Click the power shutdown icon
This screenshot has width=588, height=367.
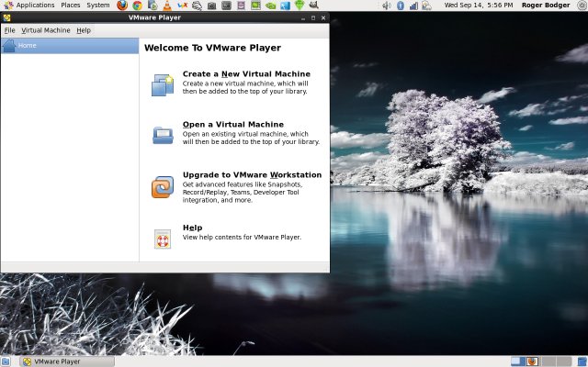coord(582,6)
